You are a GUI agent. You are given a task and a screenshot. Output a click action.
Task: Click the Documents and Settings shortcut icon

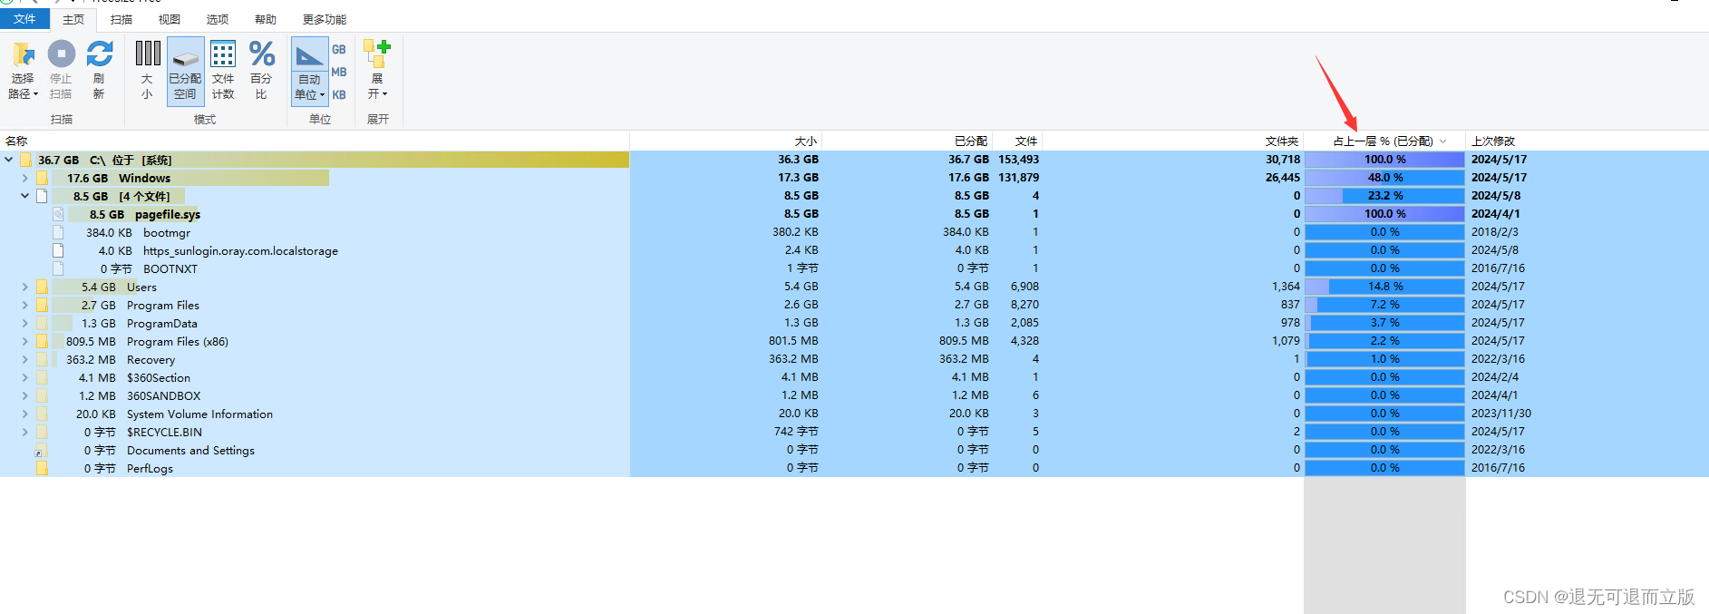[40, 451]
